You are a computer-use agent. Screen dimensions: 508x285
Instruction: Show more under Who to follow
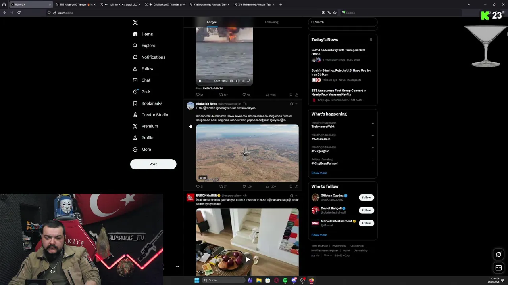[x=319, y=235]
